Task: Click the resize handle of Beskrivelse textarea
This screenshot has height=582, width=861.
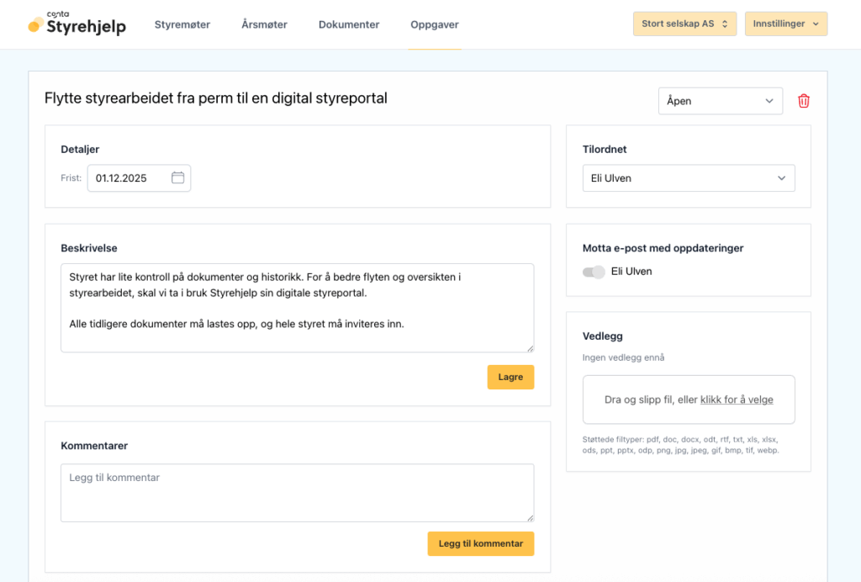Action: [x=529, y=347]
